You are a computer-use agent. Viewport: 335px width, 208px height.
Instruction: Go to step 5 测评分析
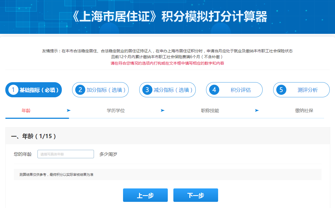[301, 90]
